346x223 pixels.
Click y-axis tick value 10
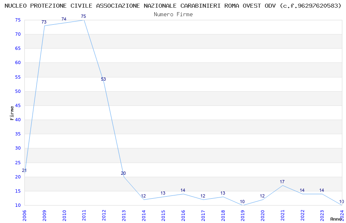tap(18, 206)
